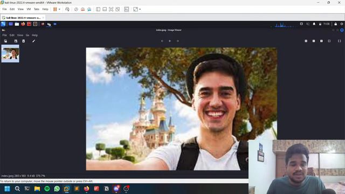Click the logout icon in Kali panel

click(342, 24)
